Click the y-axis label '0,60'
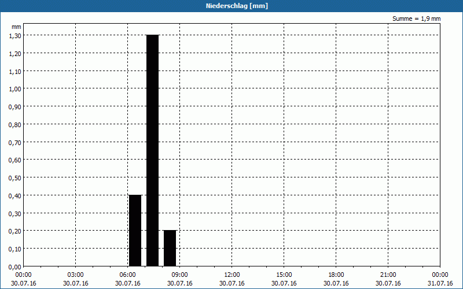The width and height of the screenshot is (463, 289). tap(15, 160)
